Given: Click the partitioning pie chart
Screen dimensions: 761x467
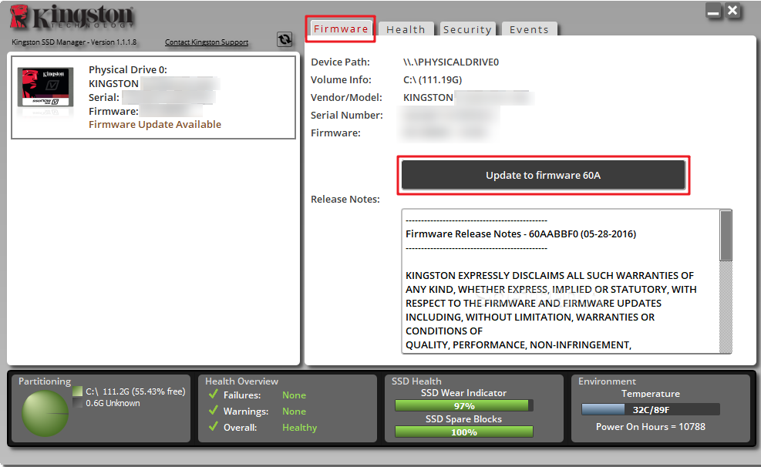Looking at the screenshot, I should click(x=45, y=413).
